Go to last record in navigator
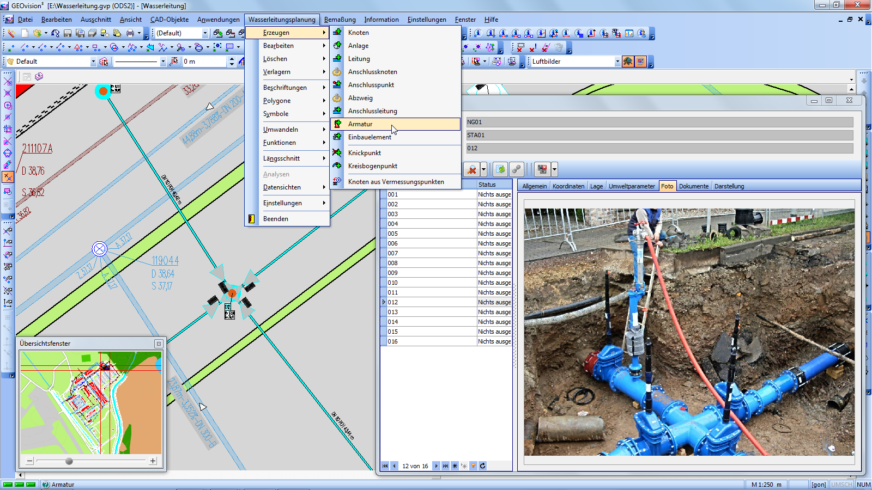872x490 pixels. 445,466
